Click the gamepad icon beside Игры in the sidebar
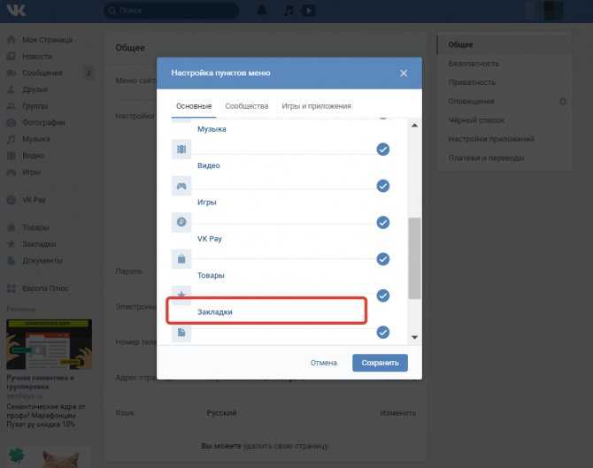This screenshot has height=468, width=593. pyautogui.click(x=12, y=173)
